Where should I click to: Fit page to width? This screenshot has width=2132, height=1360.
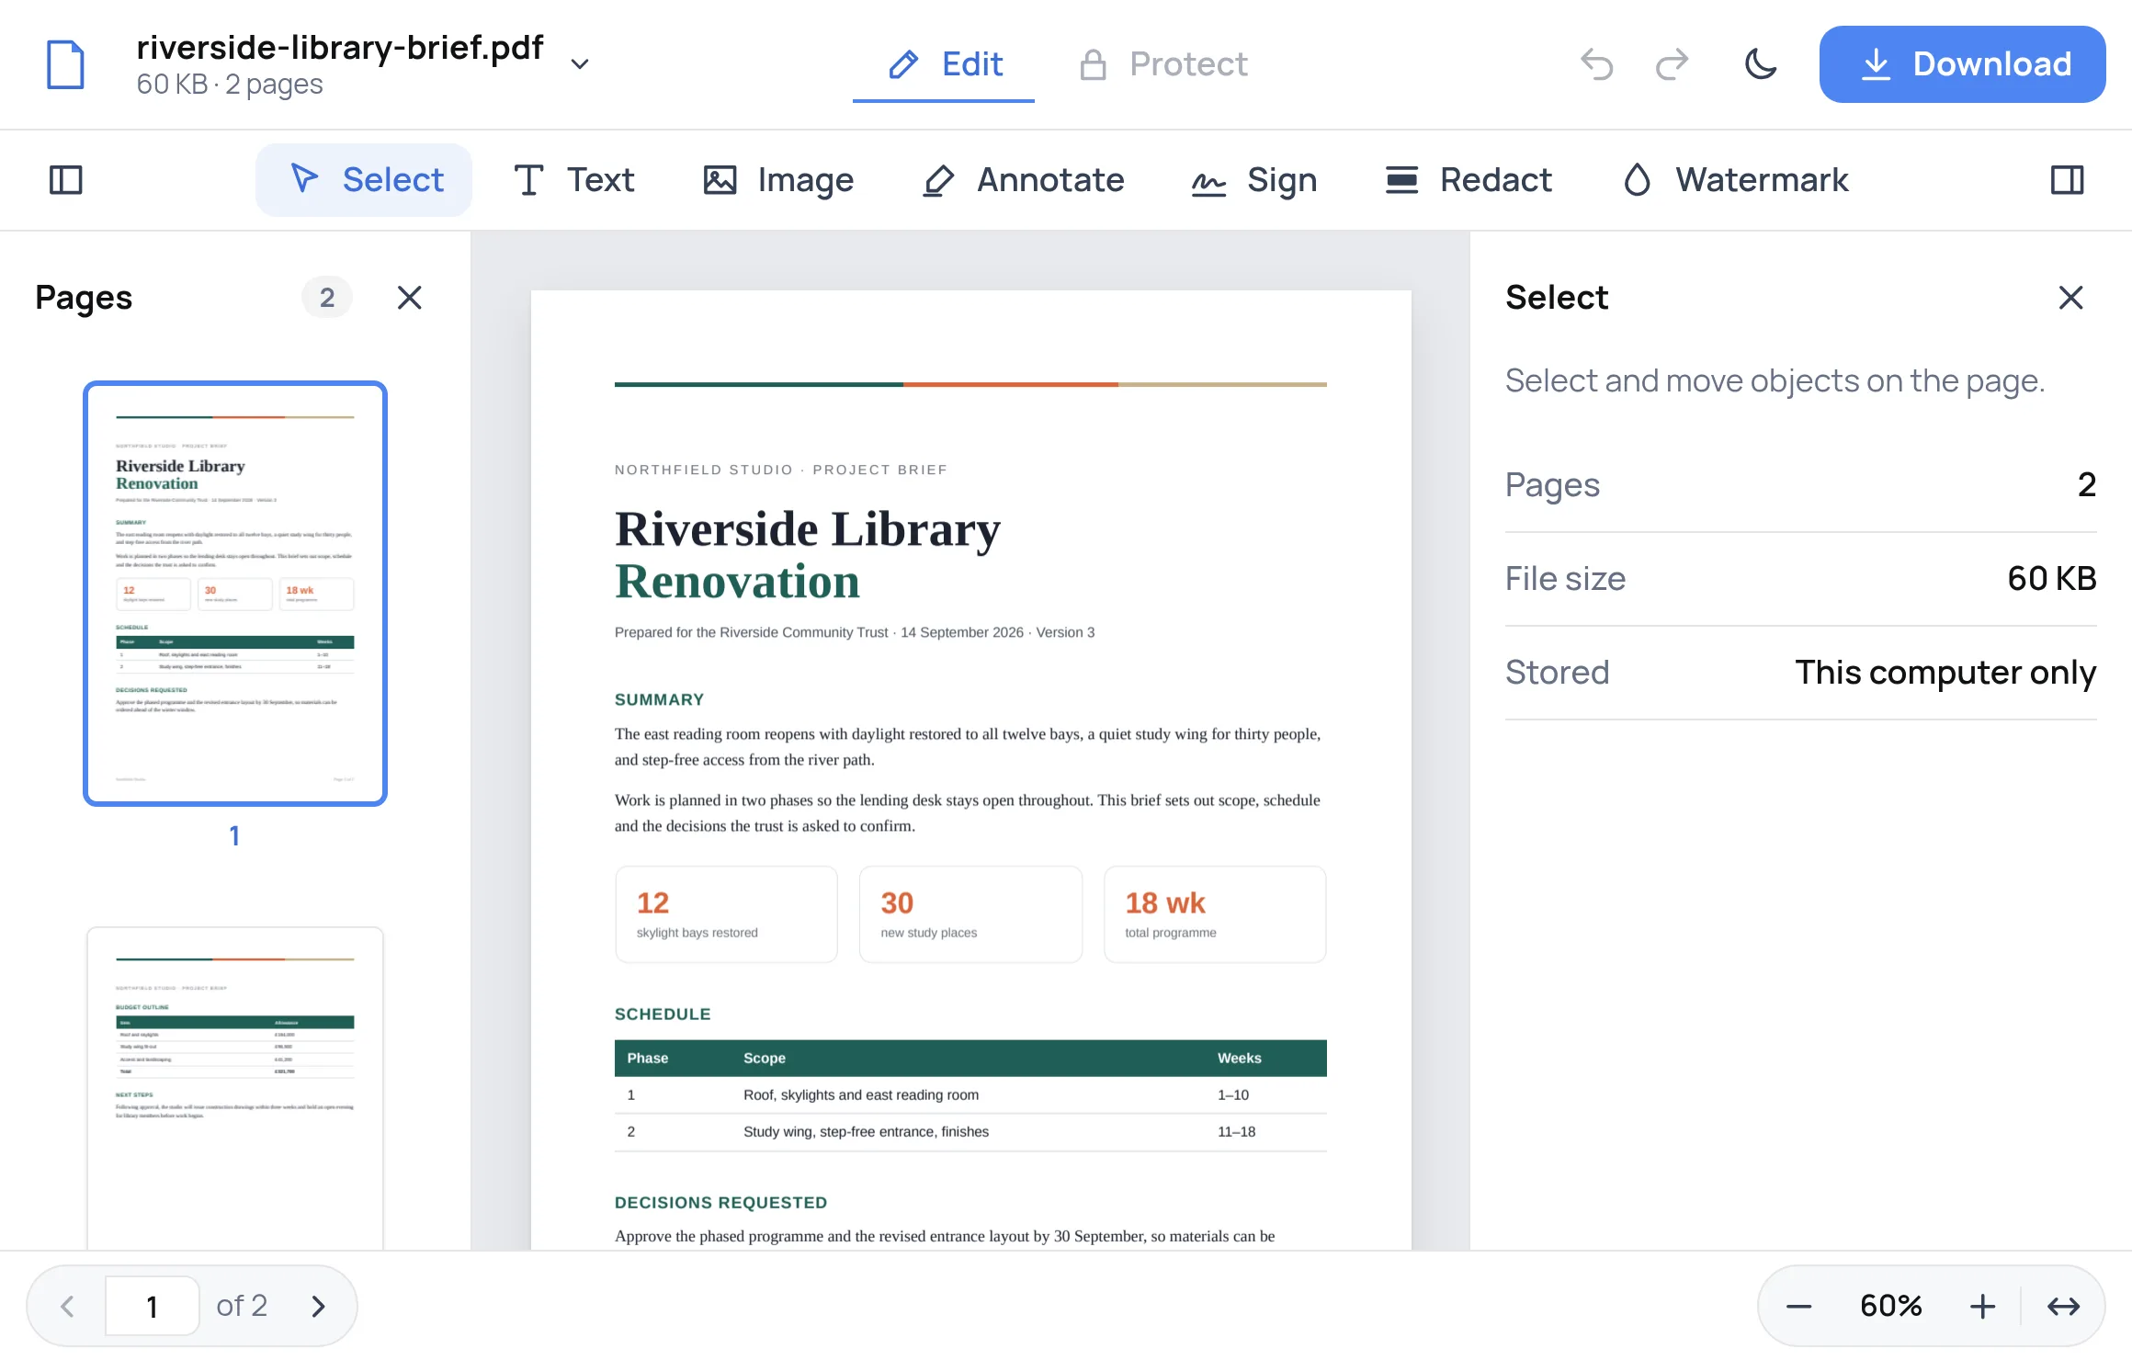2064,1306
